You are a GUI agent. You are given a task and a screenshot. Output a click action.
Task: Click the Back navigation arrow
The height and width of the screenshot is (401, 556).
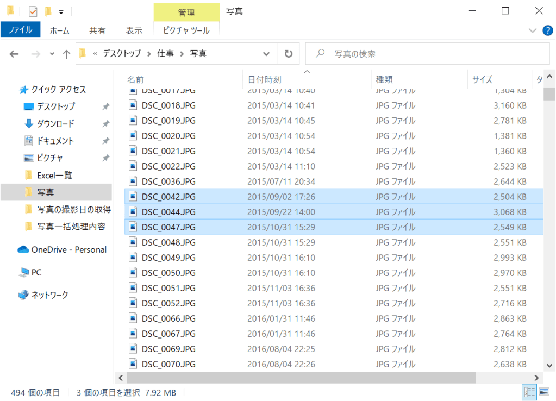coord(14,54)
